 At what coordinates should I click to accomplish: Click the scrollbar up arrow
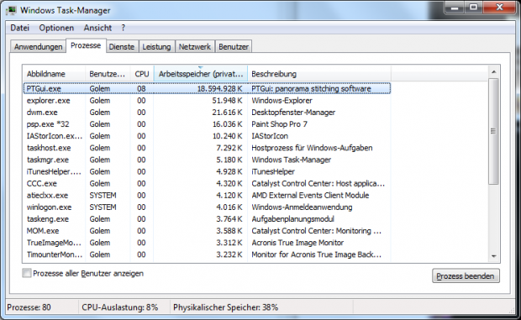(x=494, y=71)
